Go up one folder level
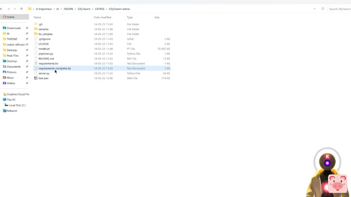This screenshot has width=351, height=197. 22,9
